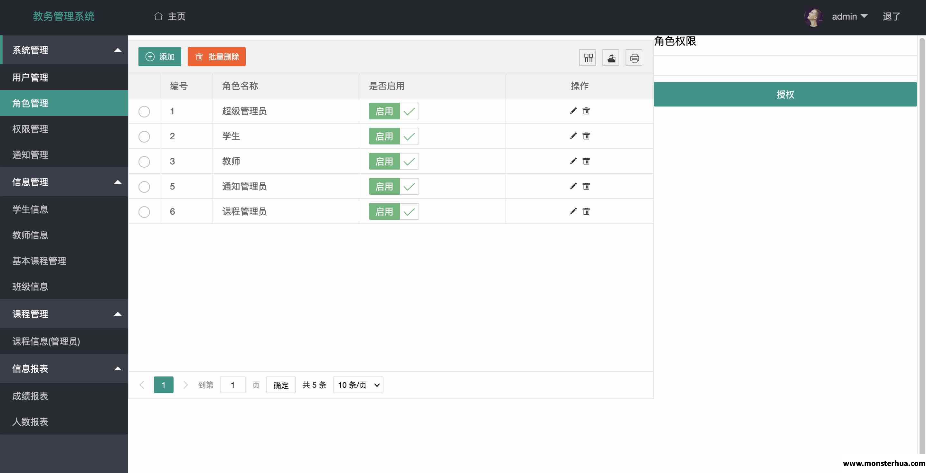Viewport: 926px width, 473px height.
Task: Delete the 教师 role with trash icon
Action: [586, 161]
